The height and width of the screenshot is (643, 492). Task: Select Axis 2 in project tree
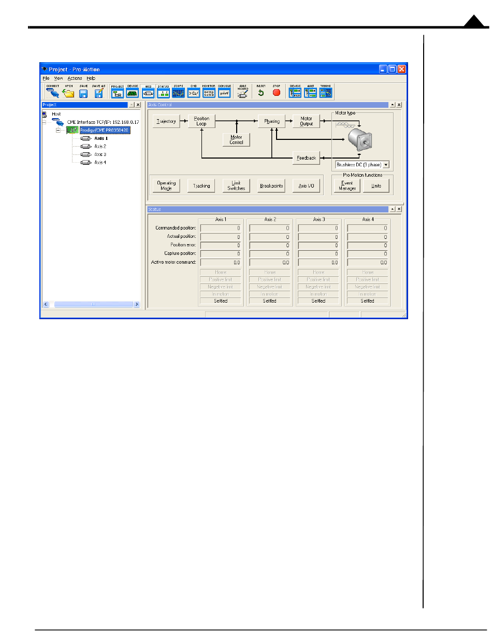(x=100, y=147)
